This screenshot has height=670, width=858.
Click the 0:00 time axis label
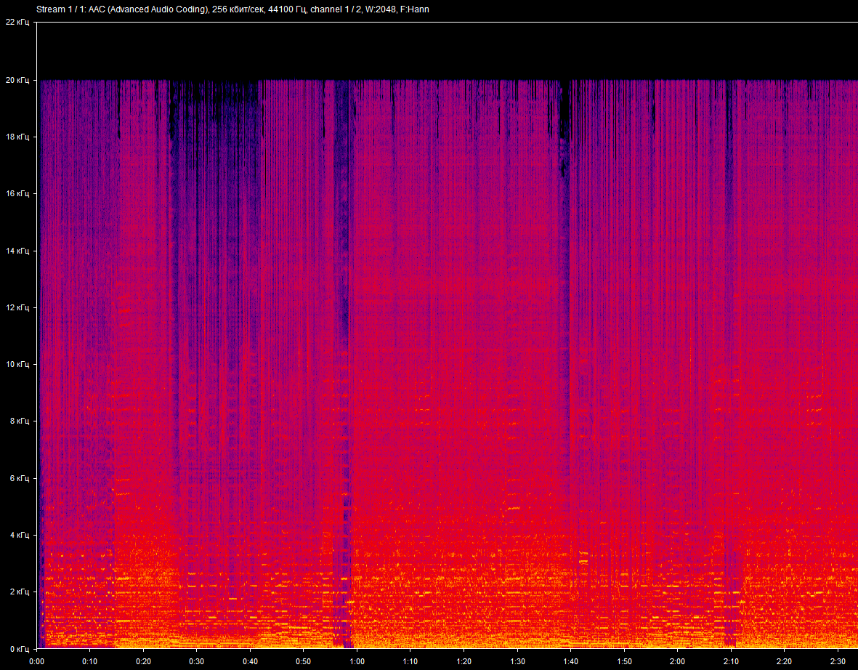pyautogui.click(x=36, y=661)
